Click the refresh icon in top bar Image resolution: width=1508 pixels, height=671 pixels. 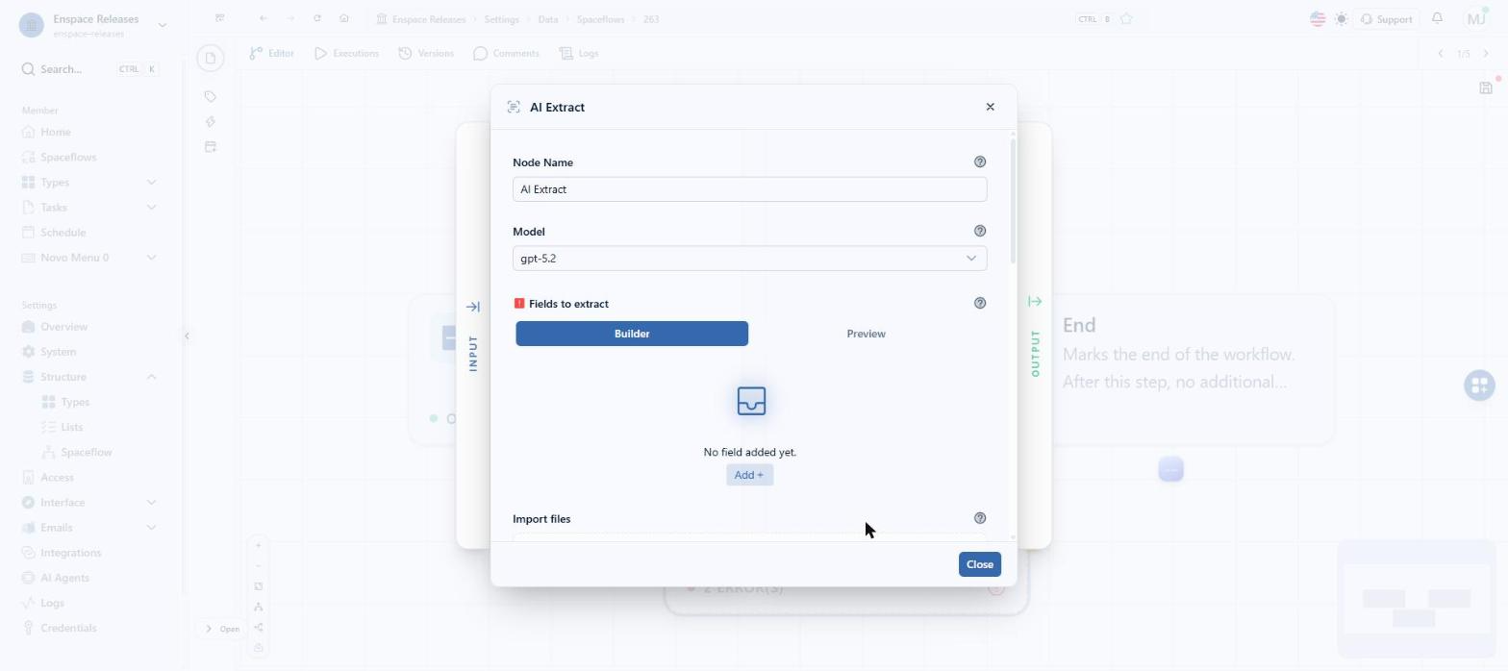pos(317,18)
